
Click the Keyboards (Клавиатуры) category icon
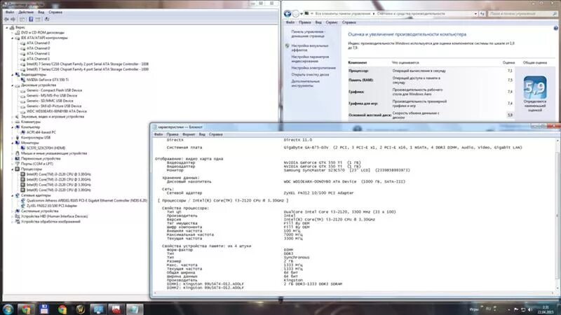tap(17, 122)
